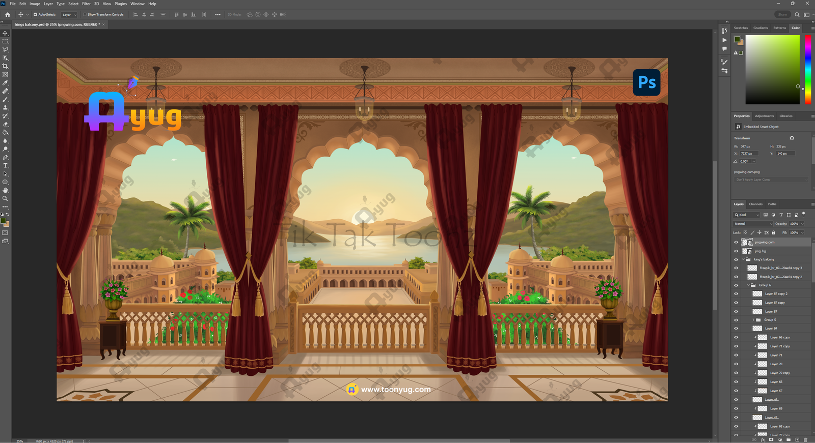Expand Group 5 in Layers panel
The image size is (815, 443).
753,320
